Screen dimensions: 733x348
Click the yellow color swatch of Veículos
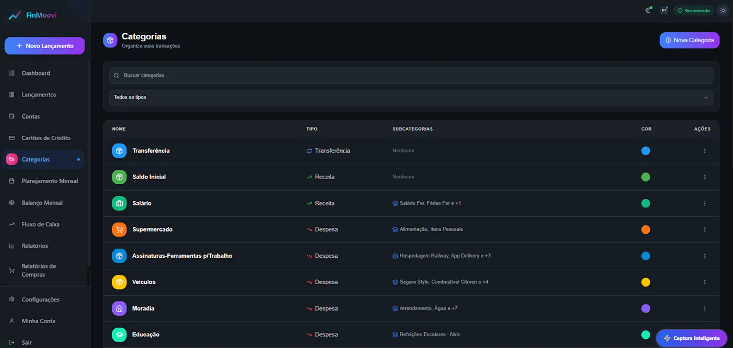645,282
